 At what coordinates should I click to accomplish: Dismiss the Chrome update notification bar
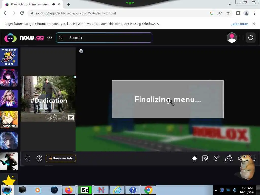point(254,24)
